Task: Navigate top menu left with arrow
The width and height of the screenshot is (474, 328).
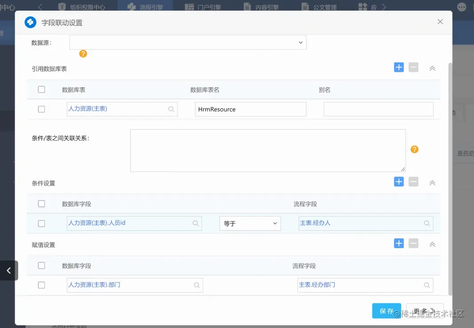Action: (x=40, y=7)
